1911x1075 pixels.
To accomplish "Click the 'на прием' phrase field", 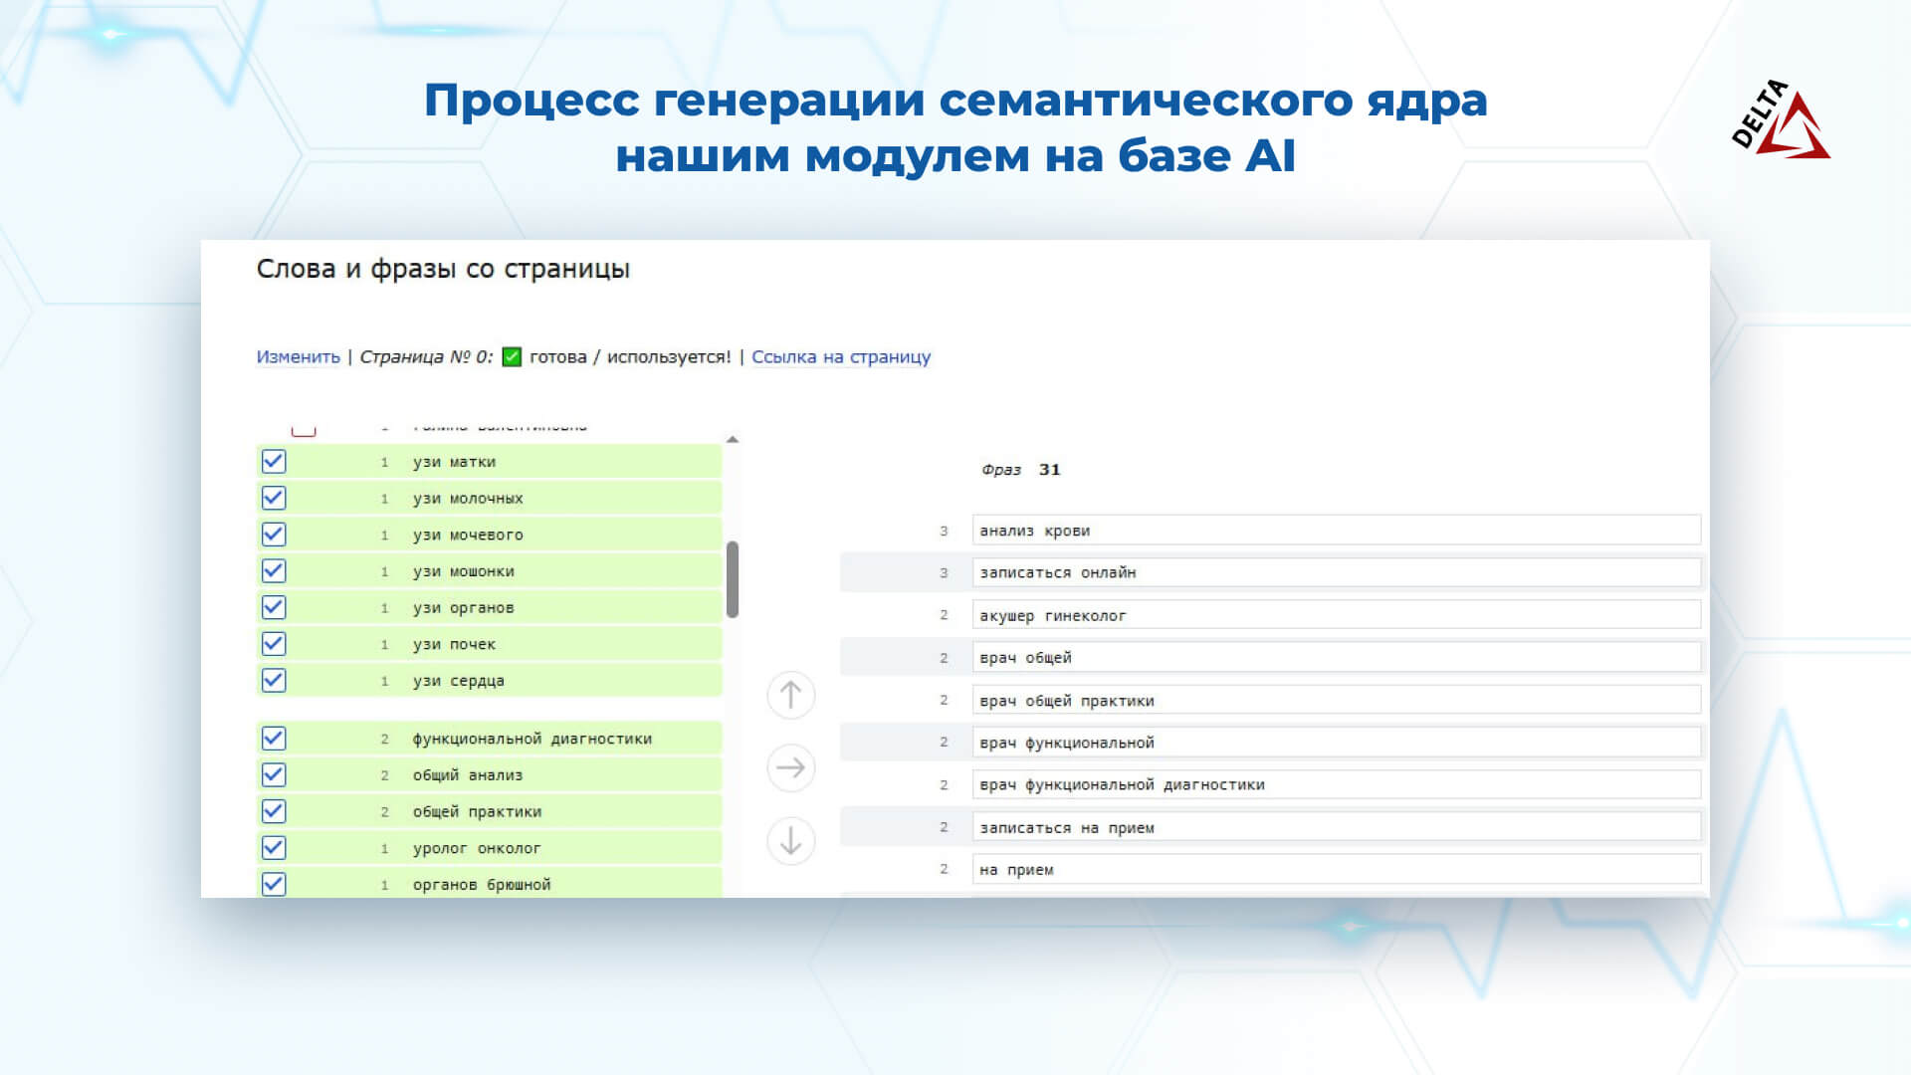I will (x=1336, y=869).
